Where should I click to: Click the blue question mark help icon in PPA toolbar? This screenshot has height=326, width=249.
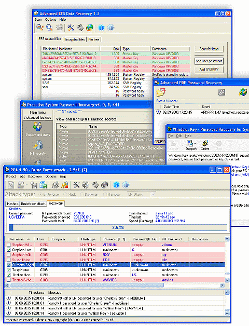(116, 185)
